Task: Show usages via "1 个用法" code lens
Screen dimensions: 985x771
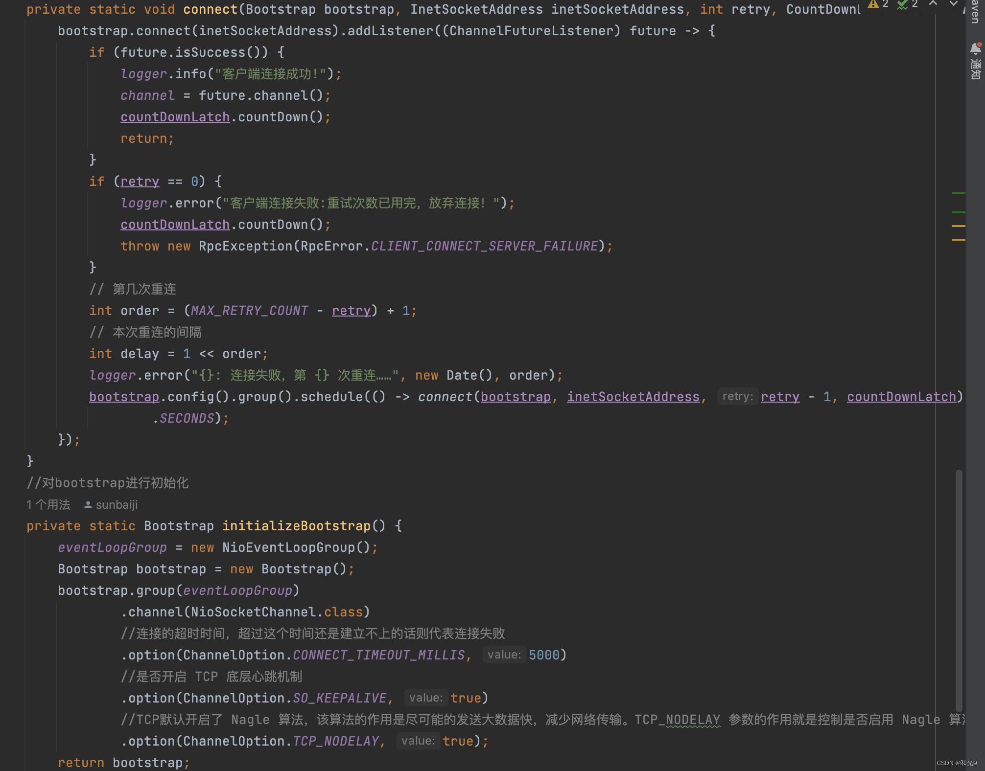Action: click(48, 504)
